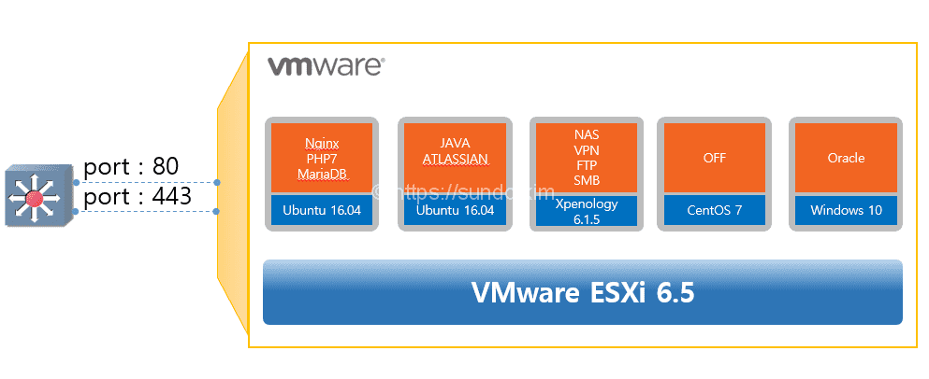Select the 'port : 443' label

(x=138, y=196)
